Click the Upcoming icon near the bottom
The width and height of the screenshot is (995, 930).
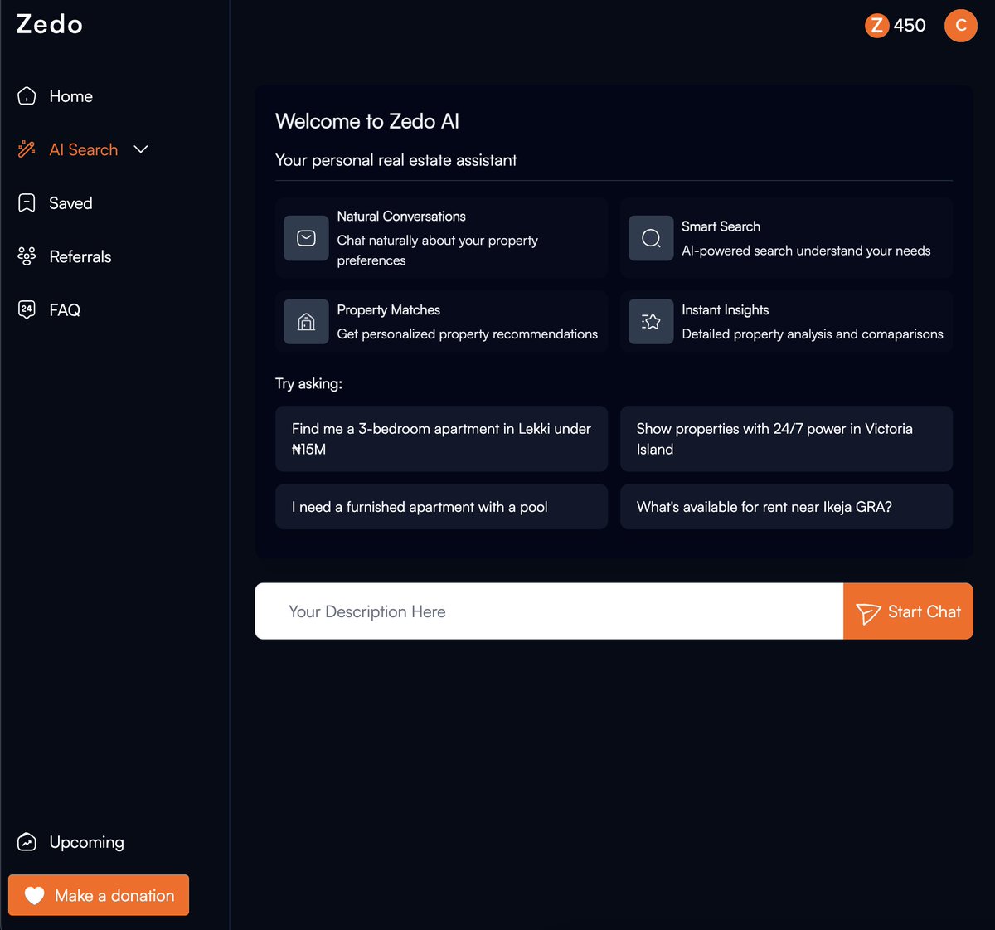27,841
